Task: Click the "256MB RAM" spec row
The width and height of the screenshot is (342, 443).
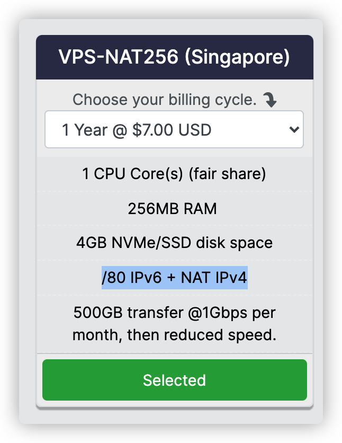Action: [173, 209]
